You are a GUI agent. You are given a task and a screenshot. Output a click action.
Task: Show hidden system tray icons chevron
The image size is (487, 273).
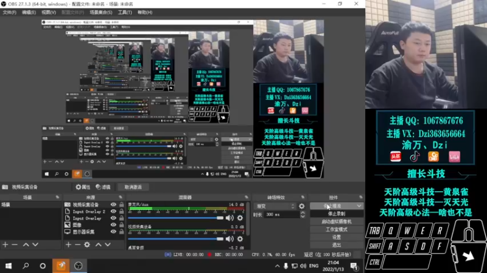(x=277, y=266)
